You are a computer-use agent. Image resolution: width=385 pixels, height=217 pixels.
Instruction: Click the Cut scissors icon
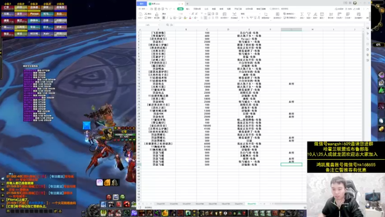coord(146,14)
